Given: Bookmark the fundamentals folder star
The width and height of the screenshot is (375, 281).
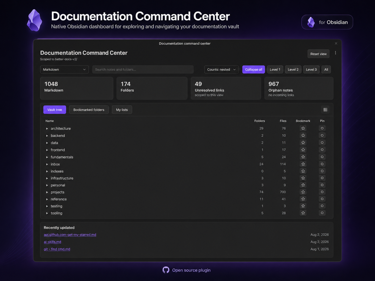Looking at the screenshot, I should [303, 157].
